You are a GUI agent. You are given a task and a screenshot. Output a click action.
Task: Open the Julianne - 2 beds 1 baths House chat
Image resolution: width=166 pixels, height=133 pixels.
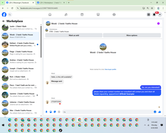20,103
